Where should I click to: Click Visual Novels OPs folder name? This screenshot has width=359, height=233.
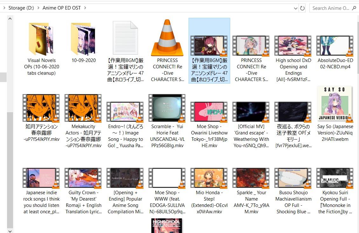pyautogui.click(x=41, y=67)
